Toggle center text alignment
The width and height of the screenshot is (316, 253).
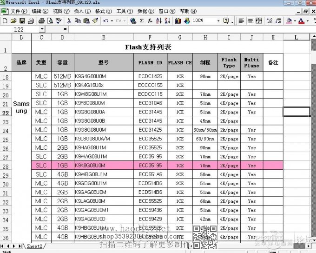[250, 21]
